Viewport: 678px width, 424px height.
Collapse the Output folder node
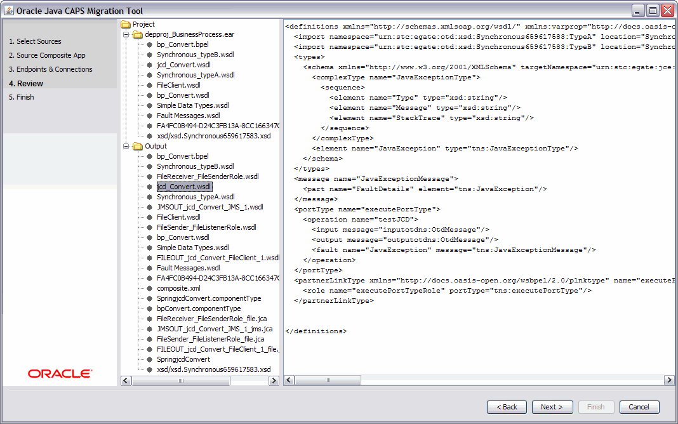coord(126,147)
